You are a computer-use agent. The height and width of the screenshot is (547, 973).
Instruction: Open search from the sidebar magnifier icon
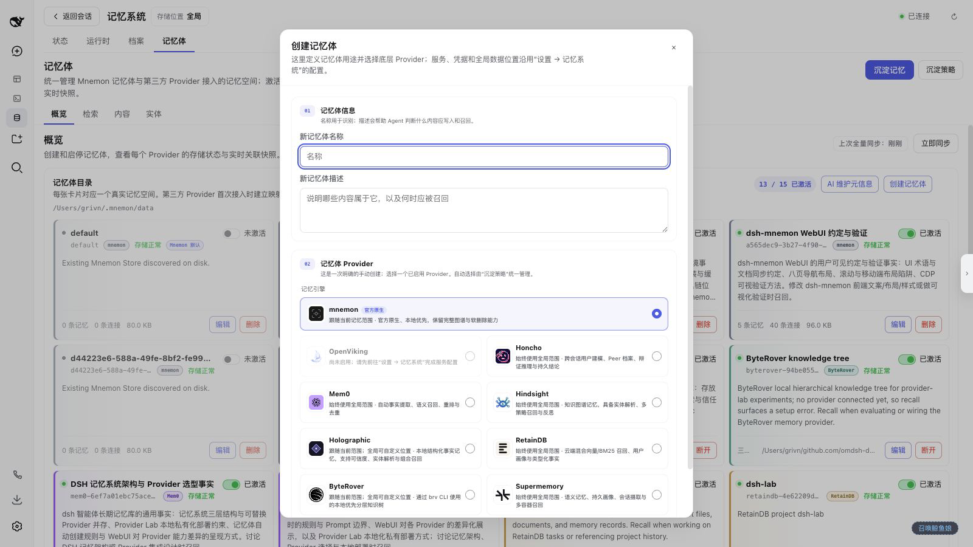point(17,168)
